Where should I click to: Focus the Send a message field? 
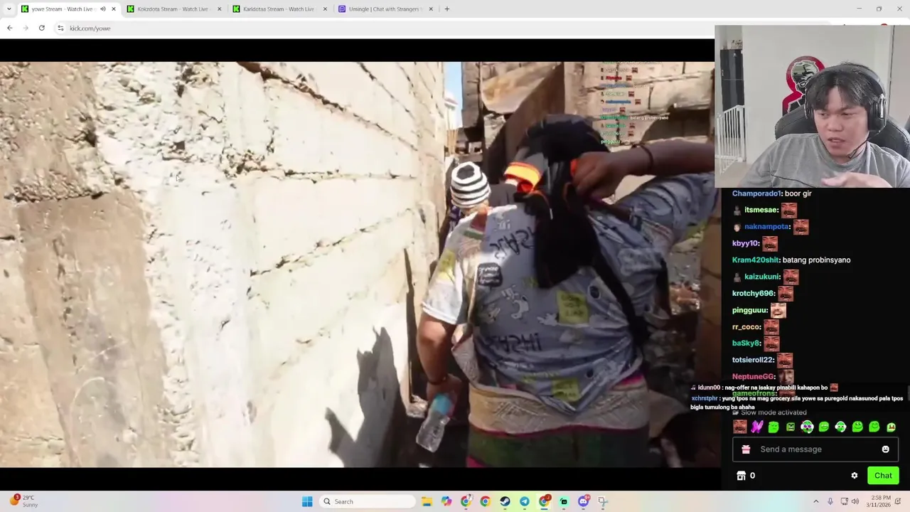(815, 449)
